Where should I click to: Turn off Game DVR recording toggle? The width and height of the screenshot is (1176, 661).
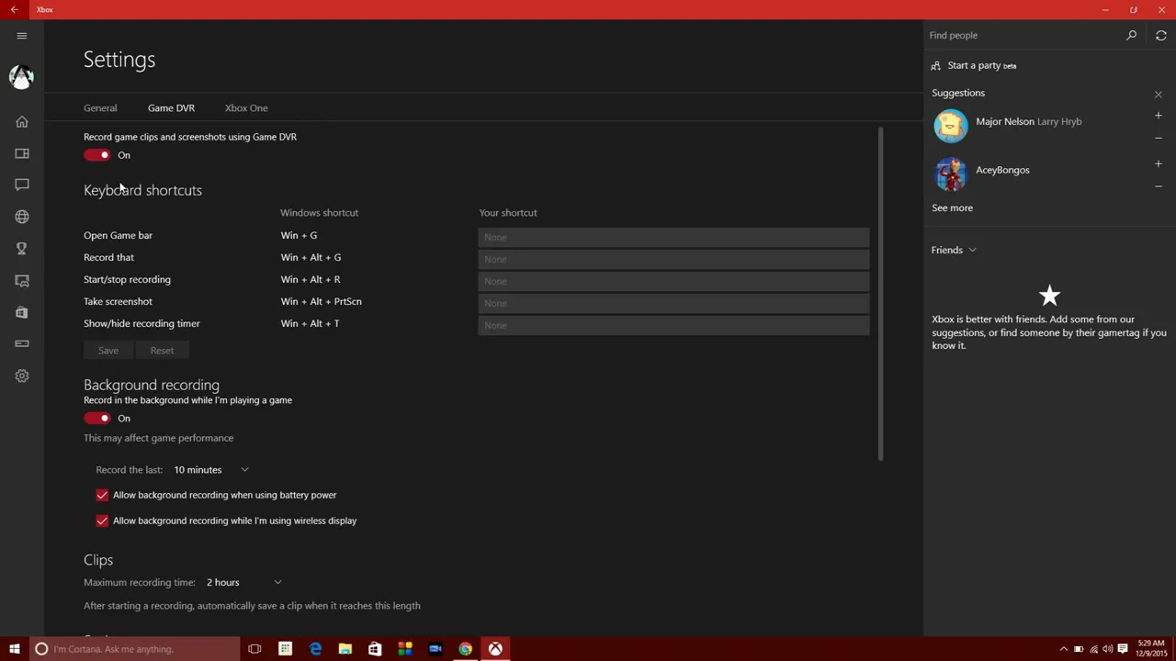click(96, 155)
